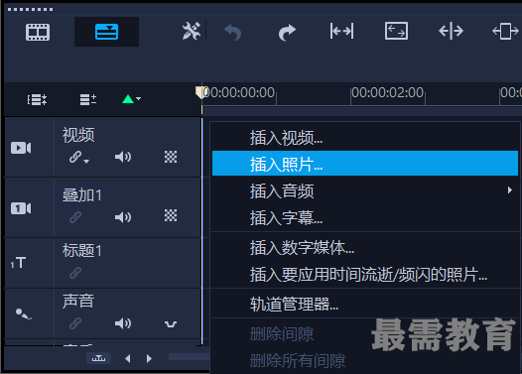Choose 插入字幕... menu entry
522x374 pixels.
pos(365,218)
